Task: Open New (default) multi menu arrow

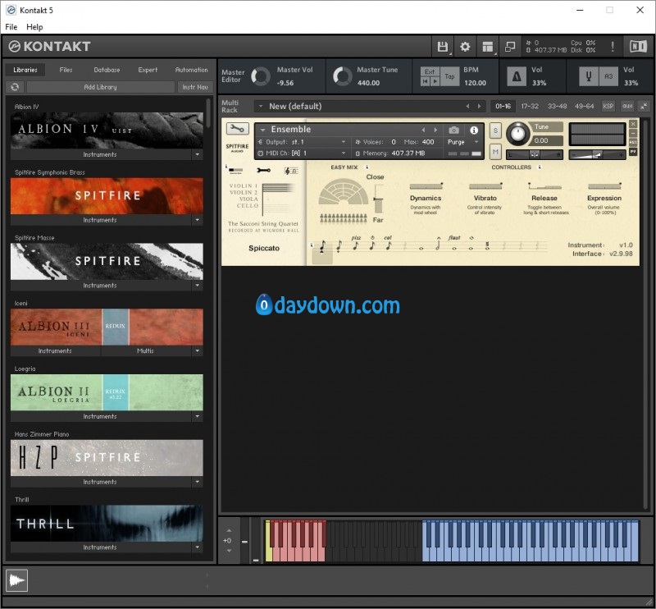Action: click(x=261, y=106)
